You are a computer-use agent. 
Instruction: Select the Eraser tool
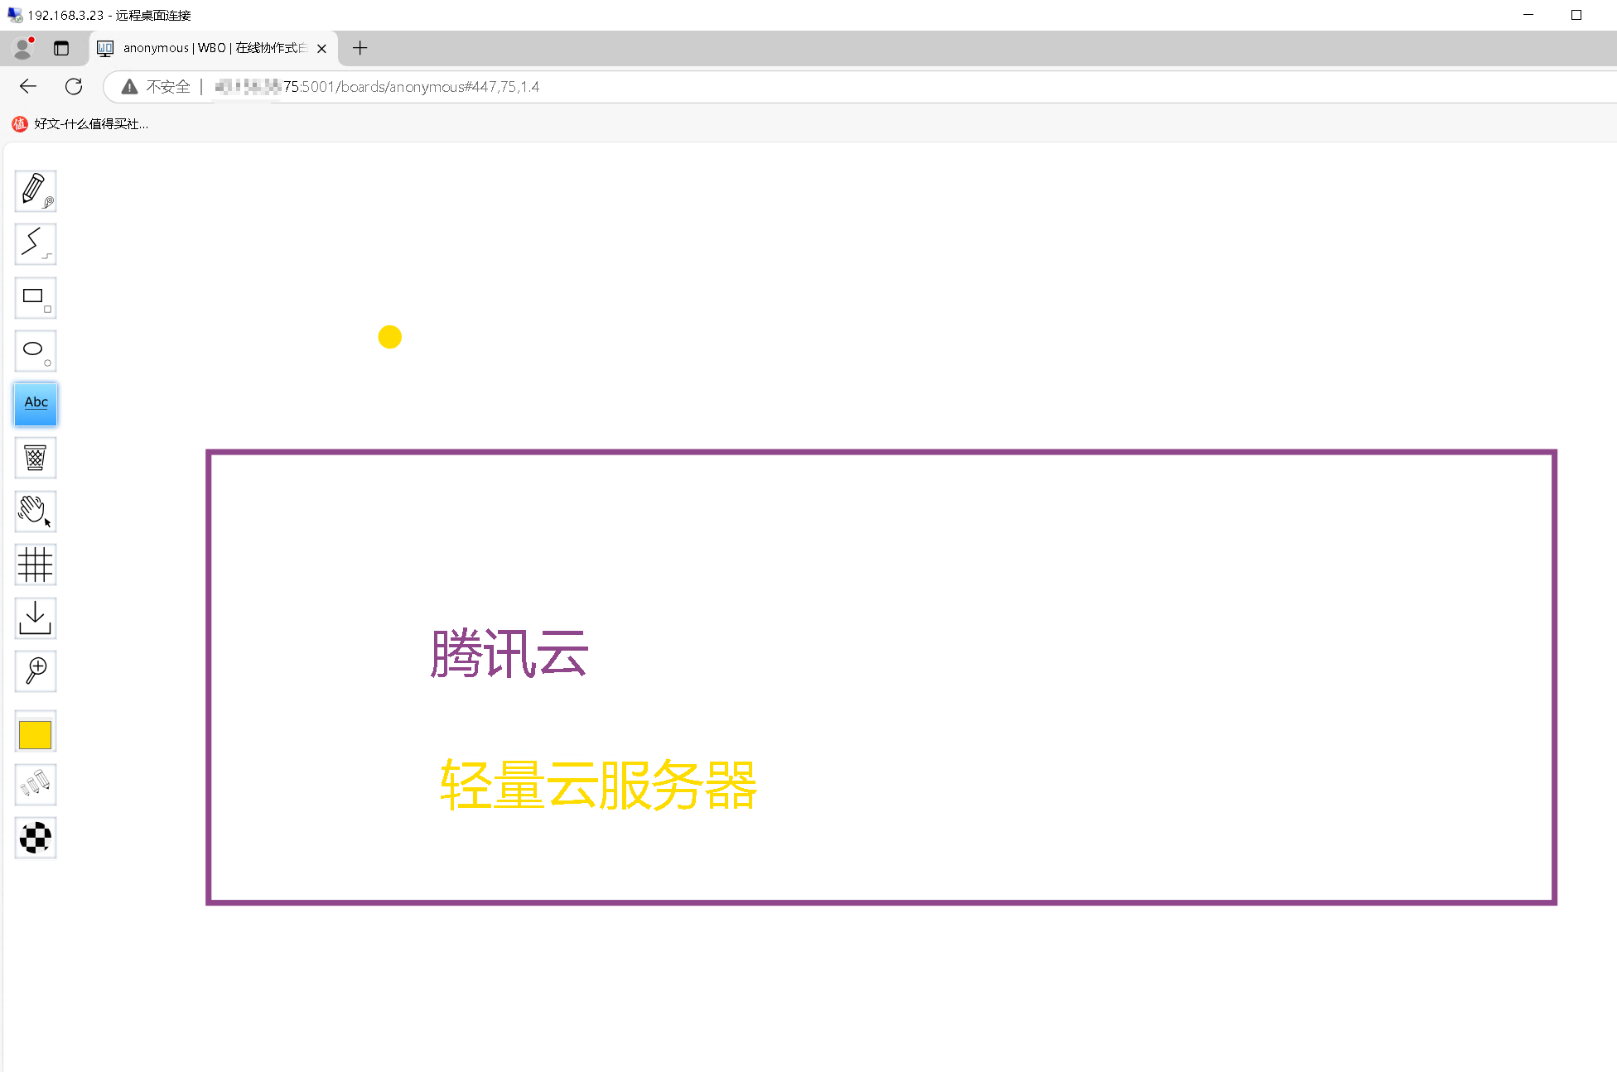click(x=35, y=458)
